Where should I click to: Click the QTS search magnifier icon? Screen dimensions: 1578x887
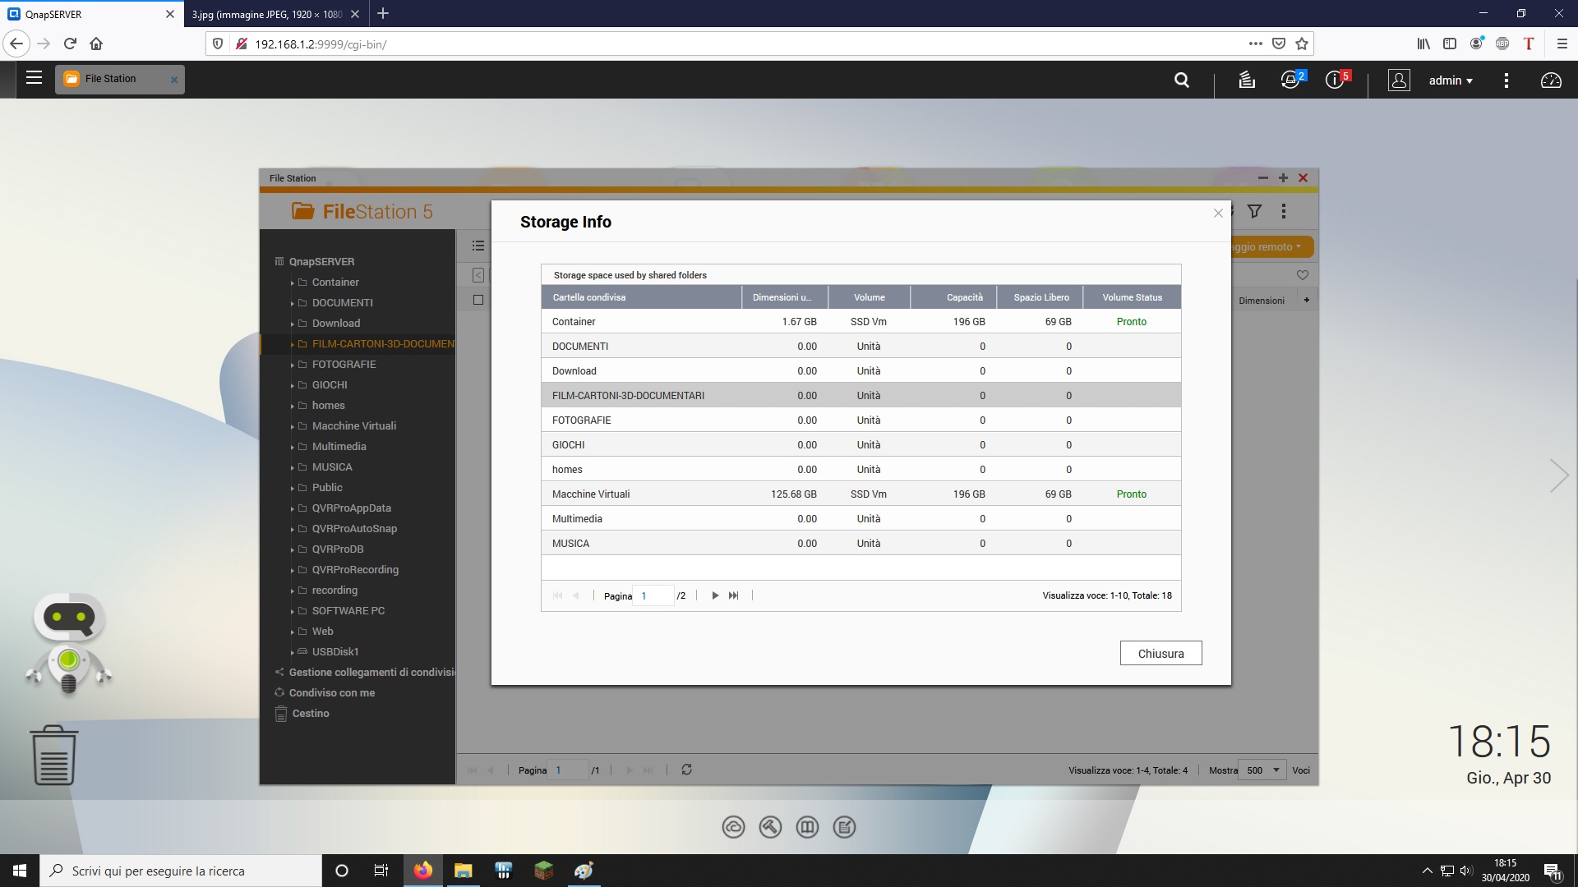1182,80
